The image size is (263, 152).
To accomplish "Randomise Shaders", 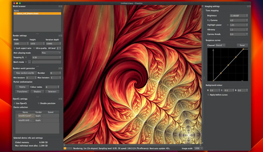I will point(37,92).
